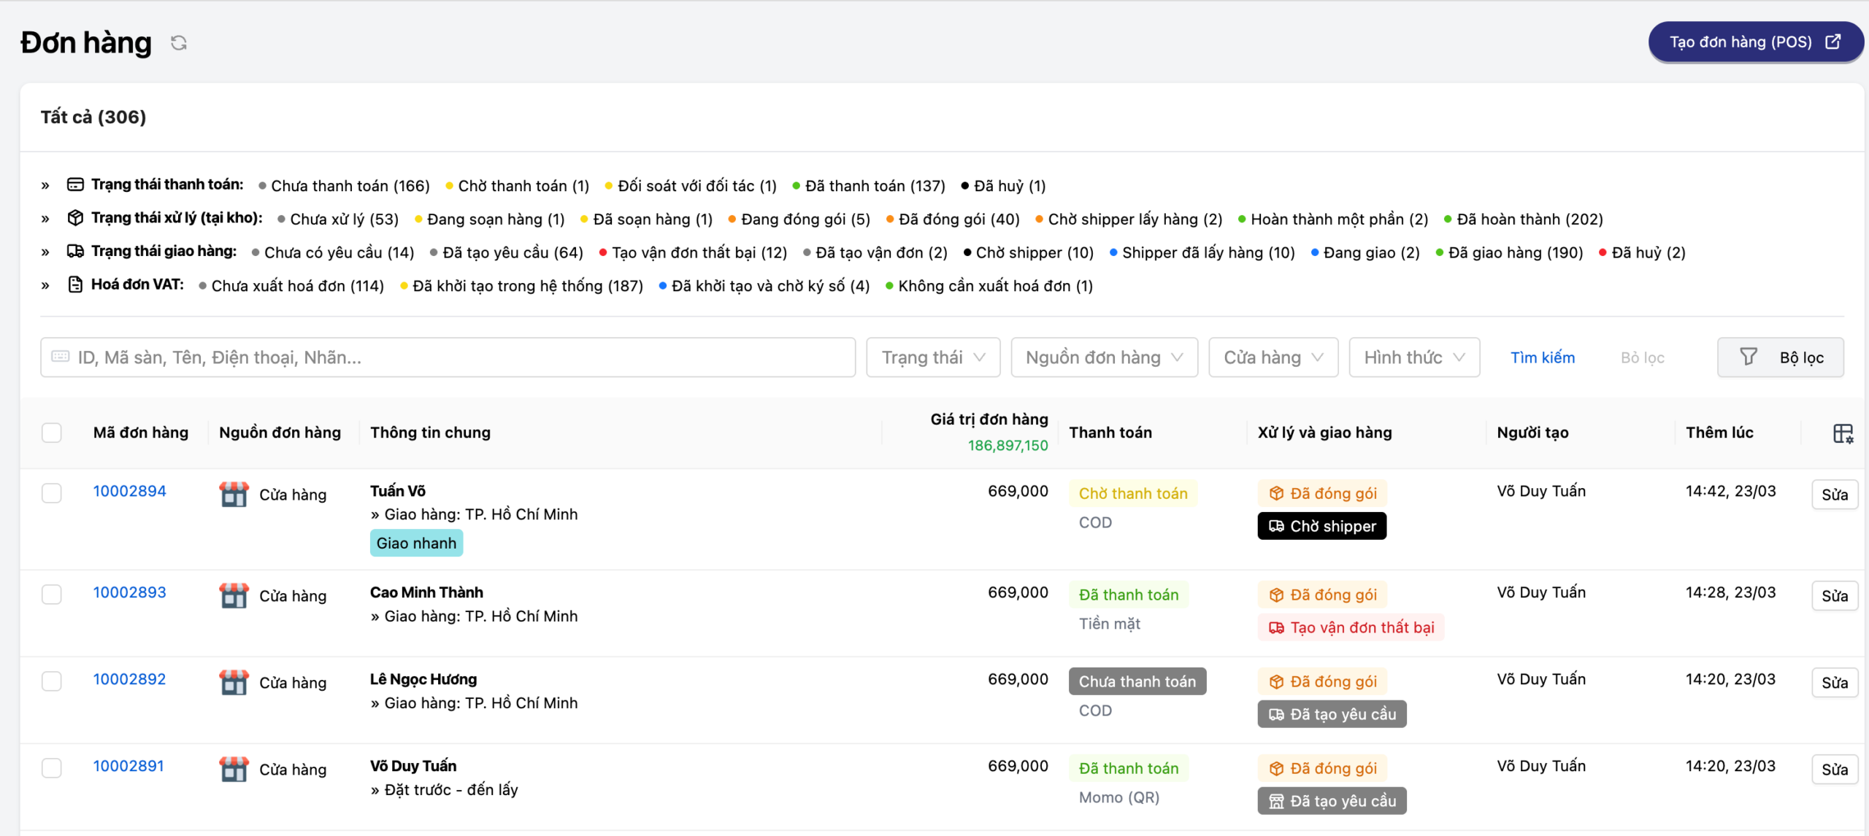The width and height of the screenshot is (1869, 836).
Task: Click Tạo đơn hàng (POS) button
Action: [x=1754, y=42]
